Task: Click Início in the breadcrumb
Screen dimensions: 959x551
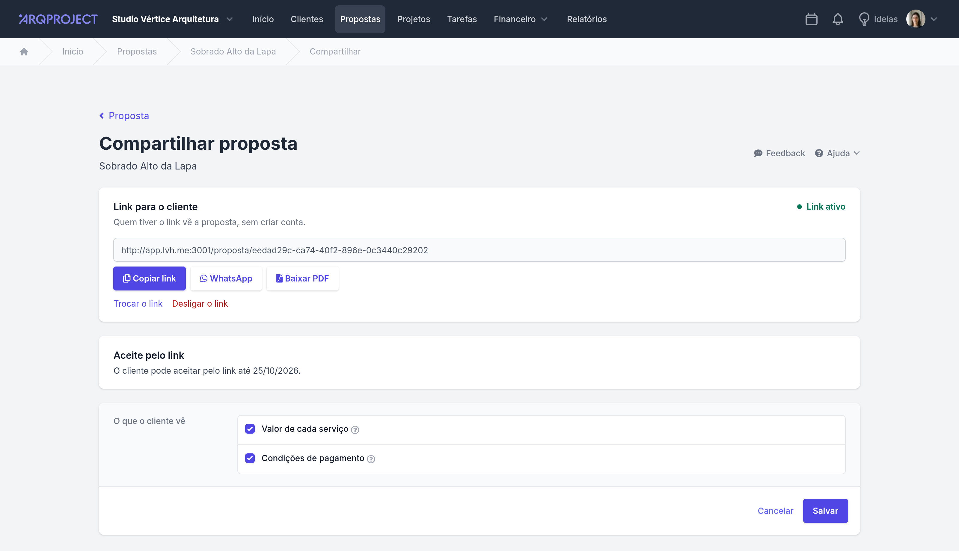Action: pos(73,52)
